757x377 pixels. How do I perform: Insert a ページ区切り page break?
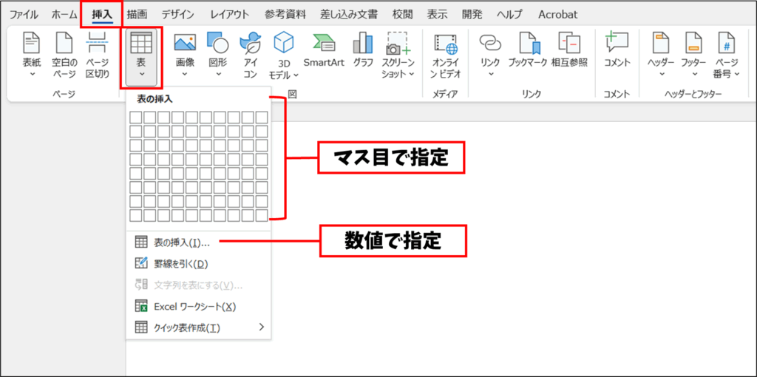tap(98, 55)
